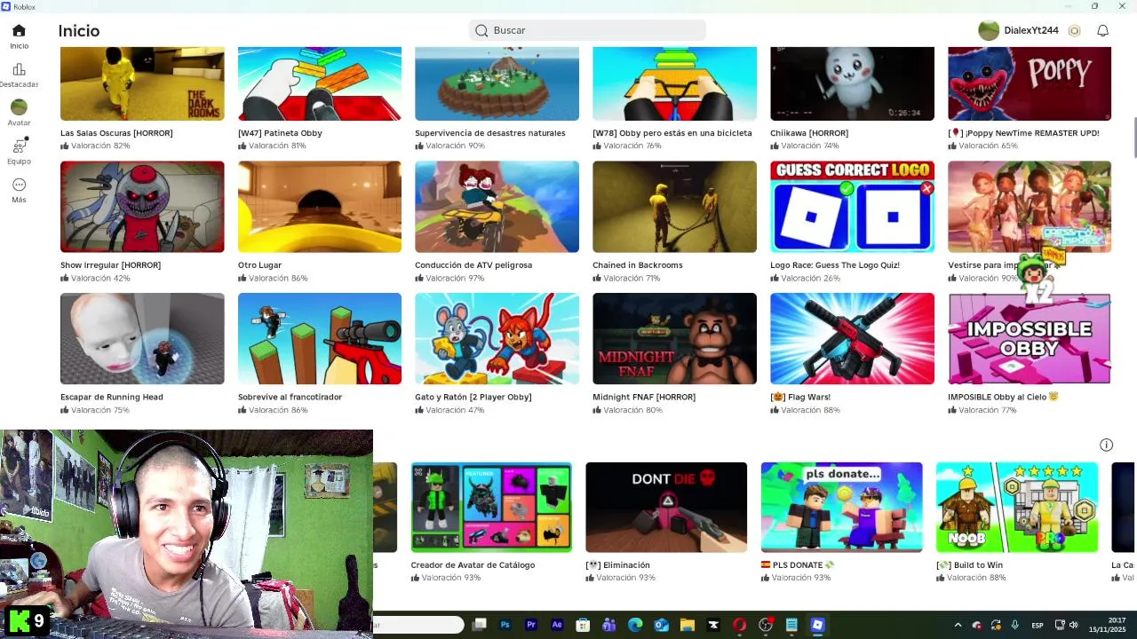This screenshot has height=639, width=1137.
Task: Open the Más menu in sidebar
Action: pos(19,185)
